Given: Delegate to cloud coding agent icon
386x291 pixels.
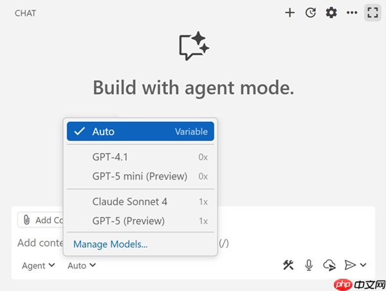Looking at the screenshot, I should click(x=329, y=265).
